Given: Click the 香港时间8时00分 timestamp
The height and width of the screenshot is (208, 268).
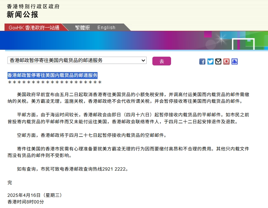Looking at the screenshot, I should coord(26,202).
